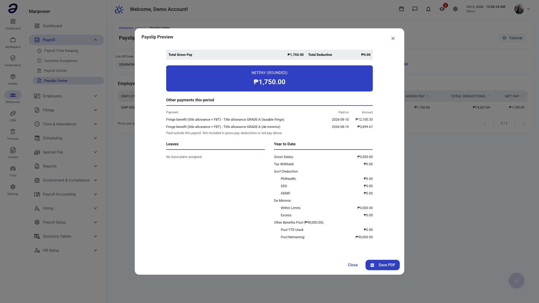Open Payroll Center page
Image resolution: width=539 pixels, height=303 pixels.
point(68,71)
